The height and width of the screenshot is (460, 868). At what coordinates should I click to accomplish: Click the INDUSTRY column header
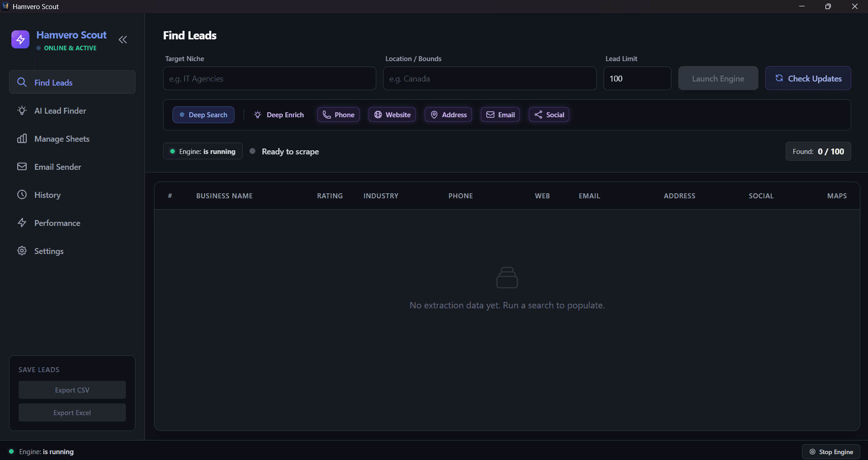pyautogui.click(x=381, y=196)
